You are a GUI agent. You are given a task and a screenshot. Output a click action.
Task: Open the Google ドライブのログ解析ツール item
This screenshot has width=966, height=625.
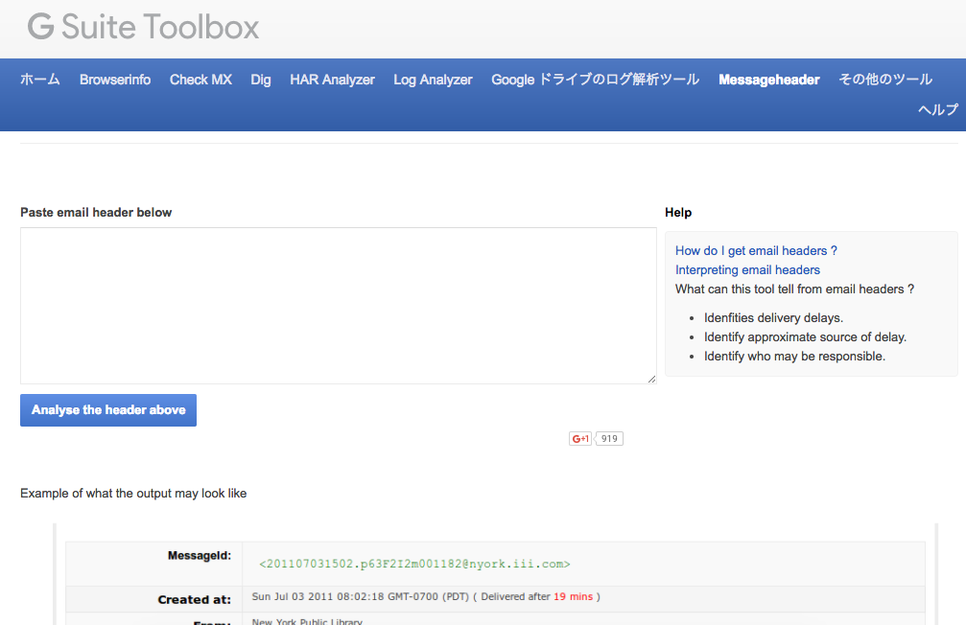(x=595, y=80)
